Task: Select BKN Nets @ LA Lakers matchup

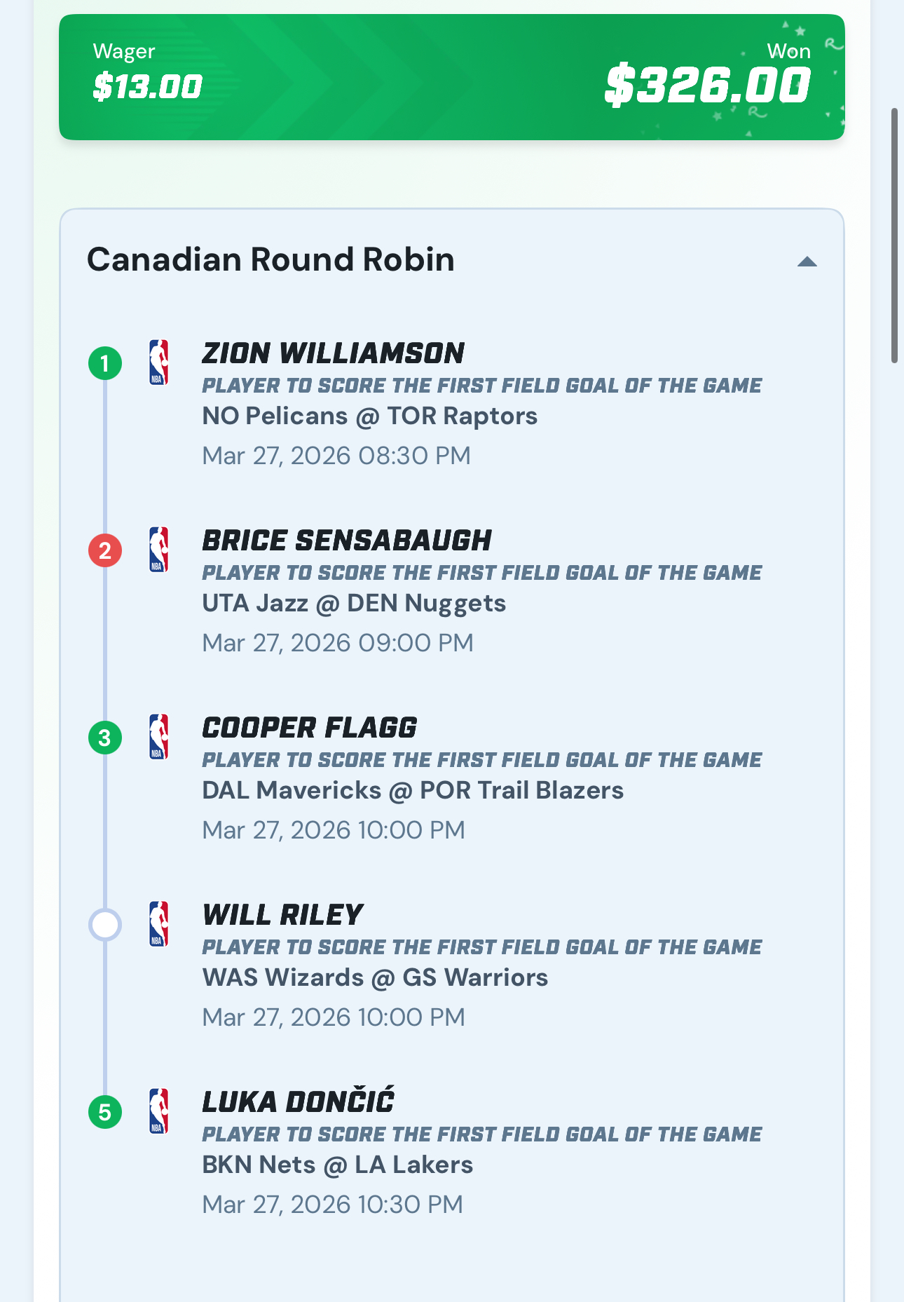Action: click(337, 1165)
